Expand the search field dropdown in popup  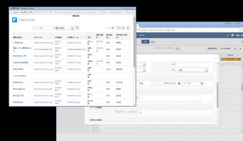point(72,28)
